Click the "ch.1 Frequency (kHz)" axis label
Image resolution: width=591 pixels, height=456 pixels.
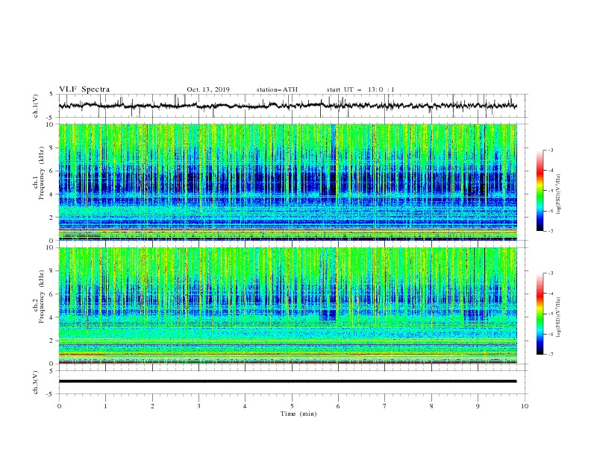(x=39, y=173)
